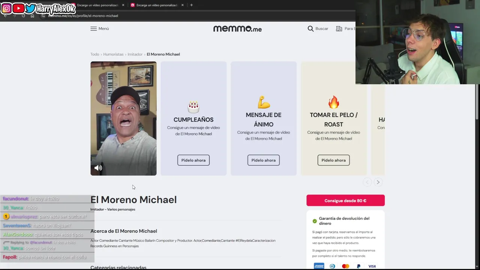
Task: Click 'Pídelo ahora' on Cumpleaños card
Action: 193,160
